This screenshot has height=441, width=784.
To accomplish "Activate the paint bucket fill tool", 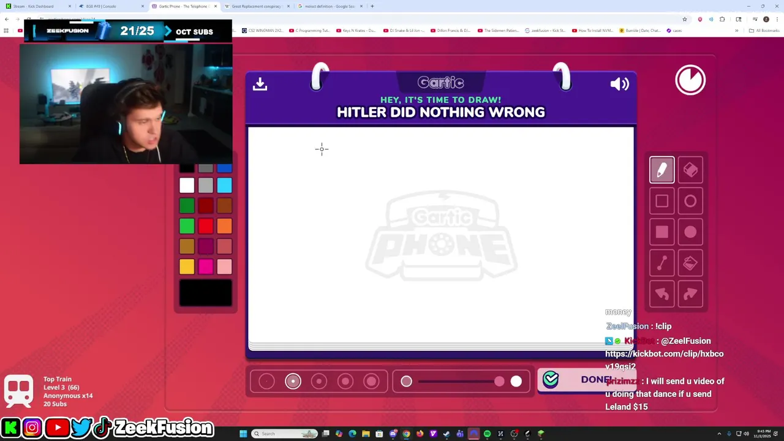I will 690,263.
